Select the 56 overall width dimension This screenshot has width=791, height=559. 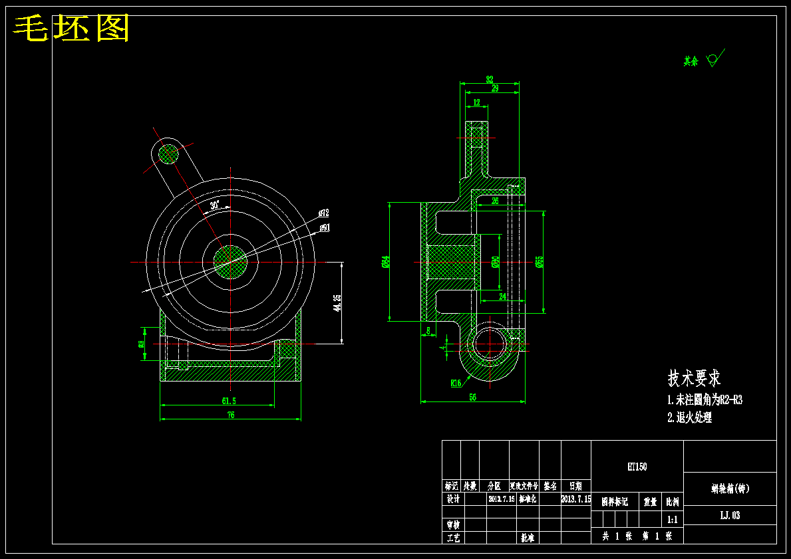pos(473,397)
